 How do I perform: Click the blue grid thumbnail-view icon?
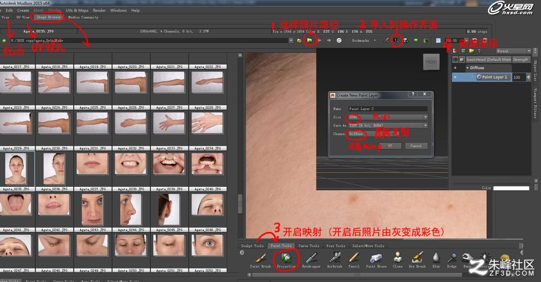438,41
